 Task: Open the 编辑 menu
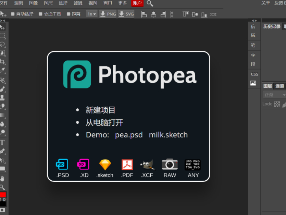click(19, 3)
